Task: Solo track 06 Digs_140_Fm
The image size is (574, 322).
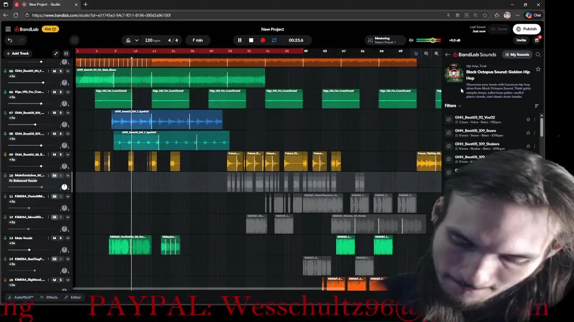Action: click(x=61, y=92)
